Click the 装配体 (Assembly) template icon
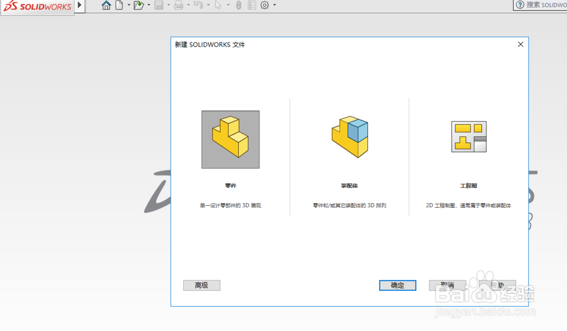The image size is (567, 331). 350,136
